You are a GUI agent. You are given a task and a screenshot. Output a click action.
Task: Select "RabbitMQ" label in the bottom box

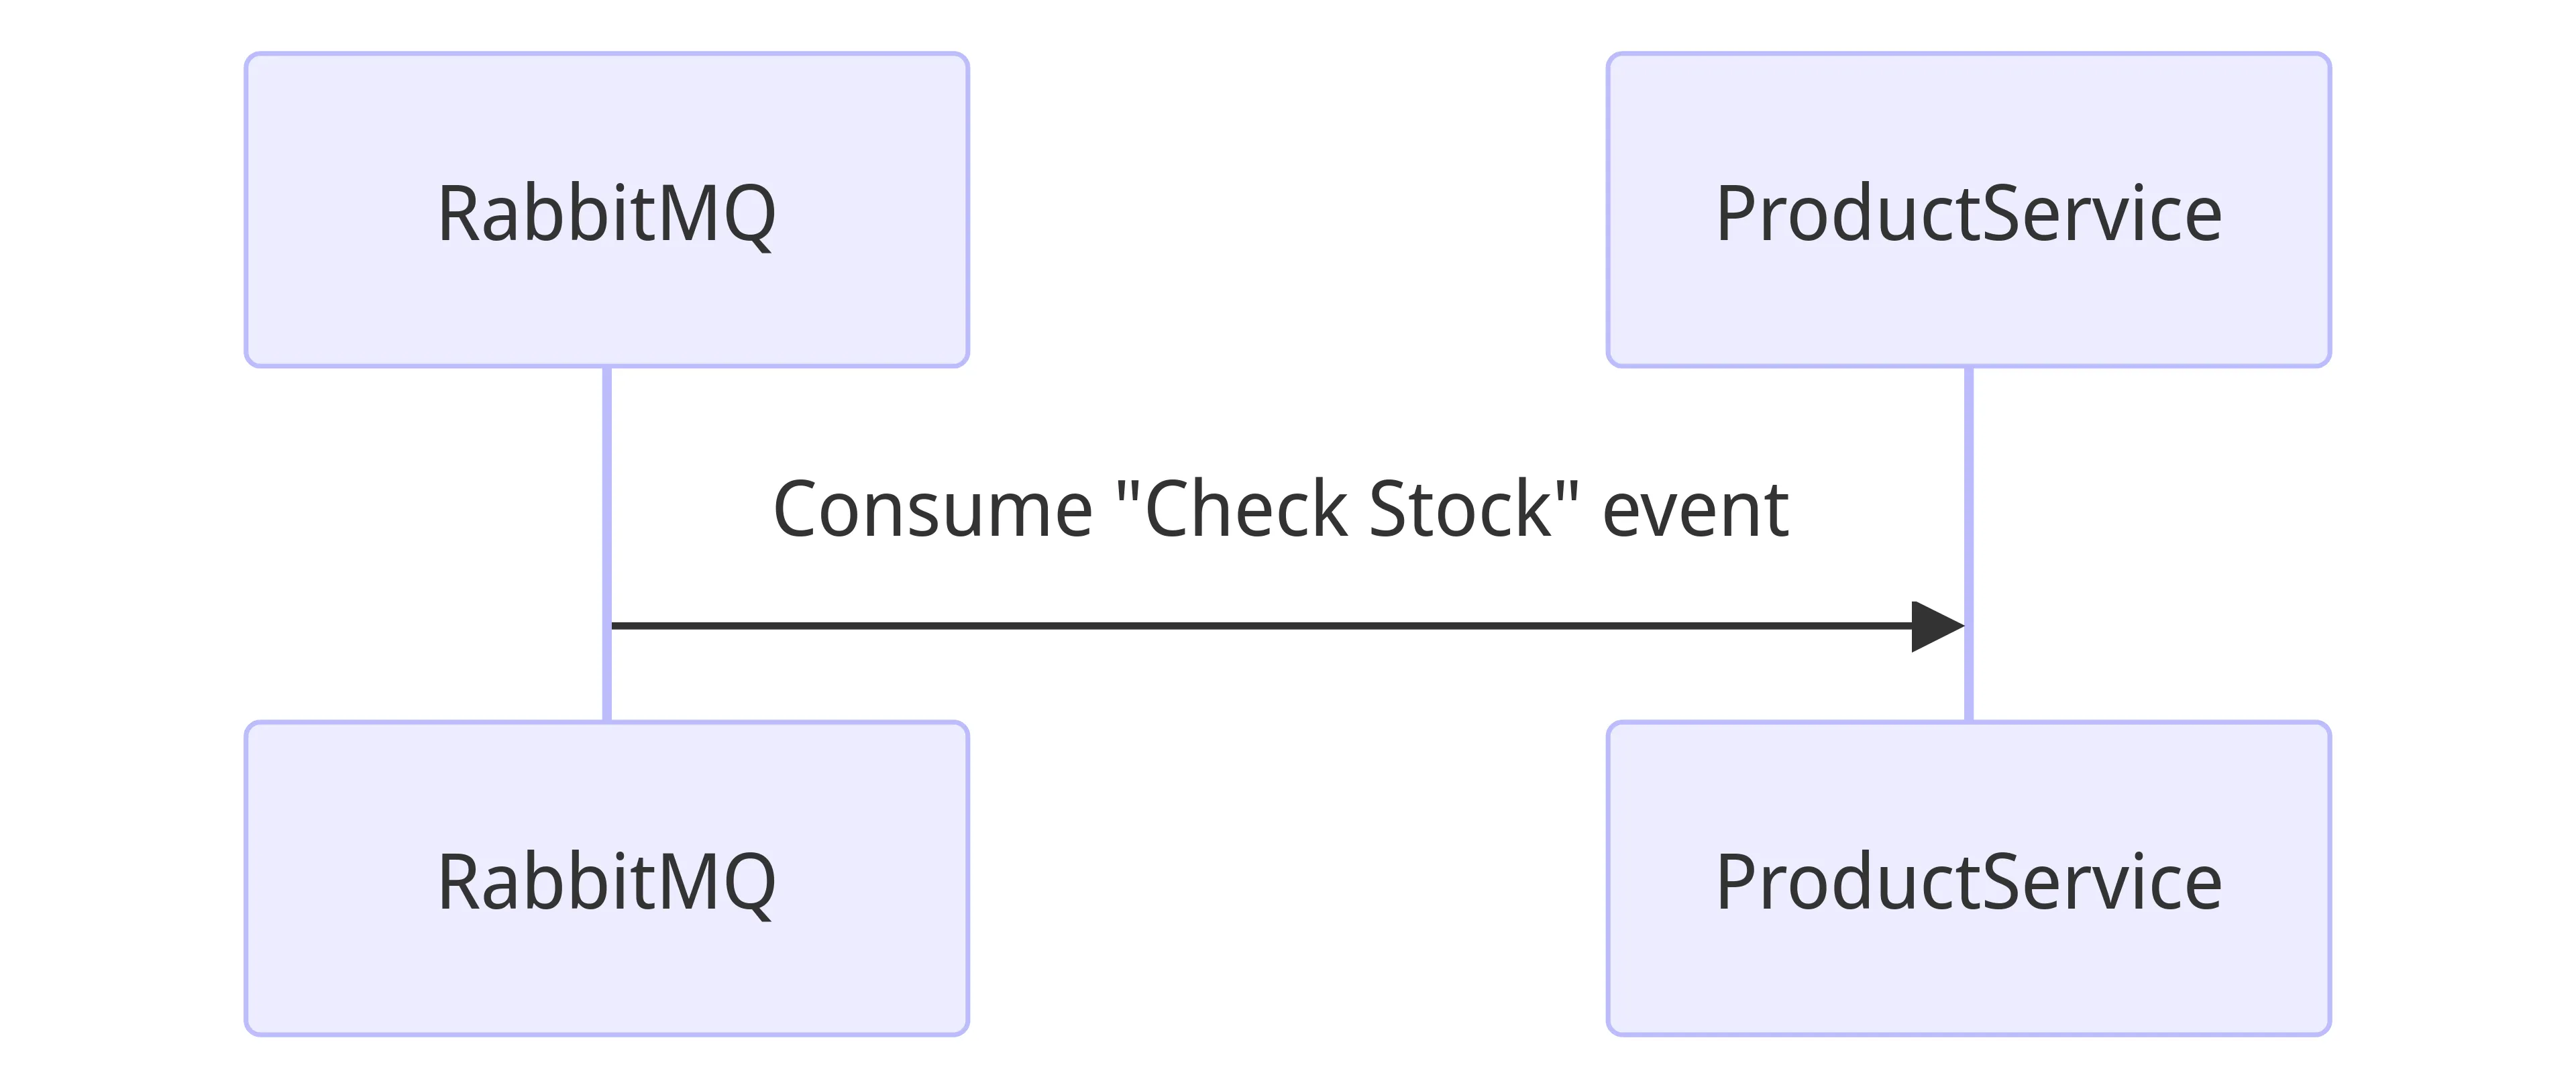pos(606,882)
